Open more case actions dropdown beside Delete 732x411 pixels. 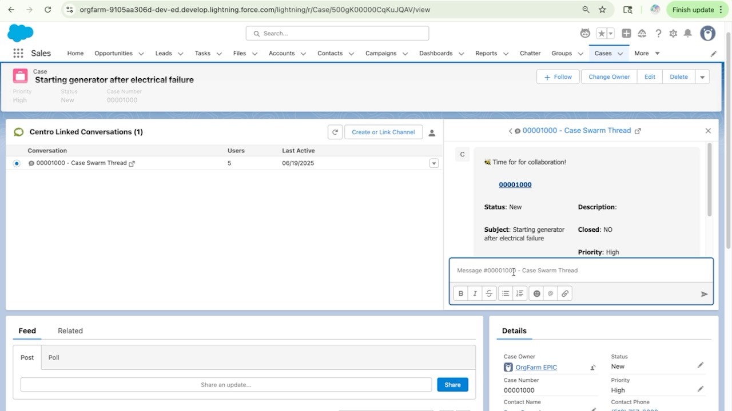tap(702, 77)
